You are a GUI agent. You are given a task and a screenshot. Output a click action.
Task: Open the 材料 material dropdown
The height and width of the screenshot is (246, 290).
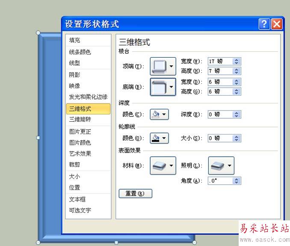(x=163, y=166)
